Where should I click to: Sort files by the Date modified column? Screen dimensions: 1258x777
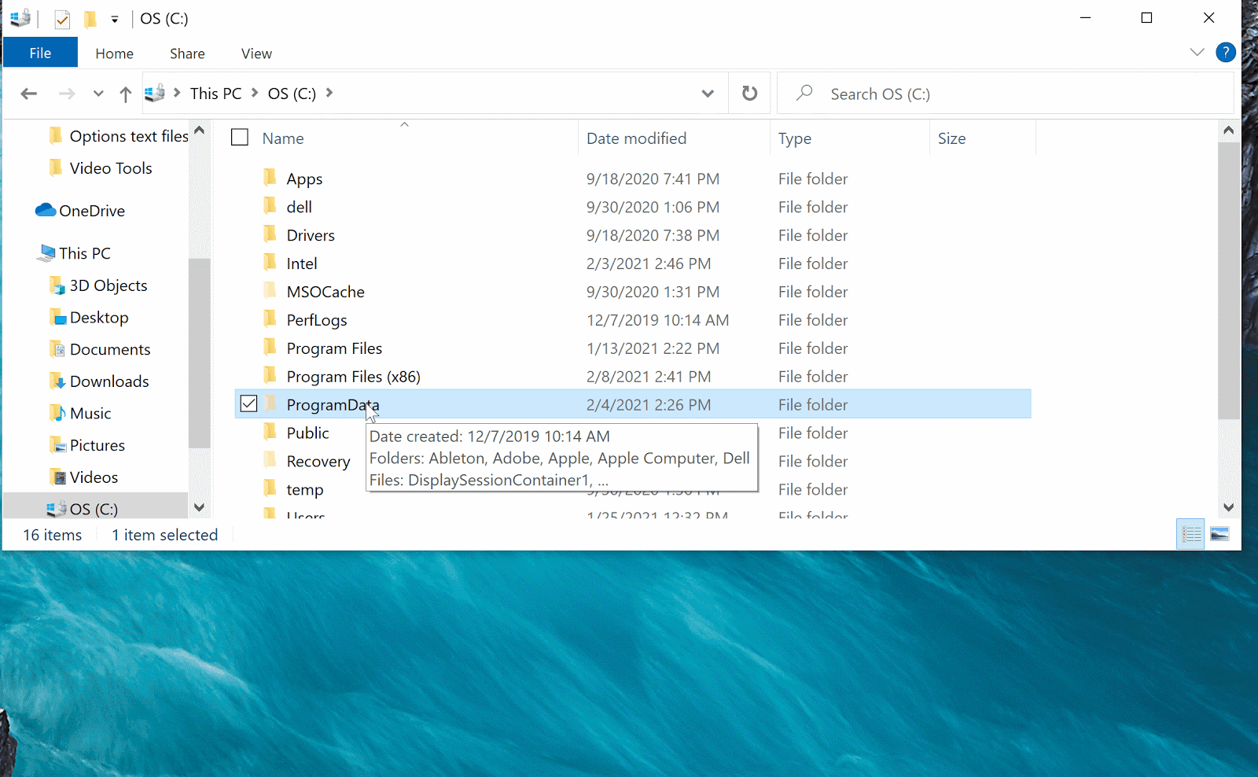[x=635, y=138]
